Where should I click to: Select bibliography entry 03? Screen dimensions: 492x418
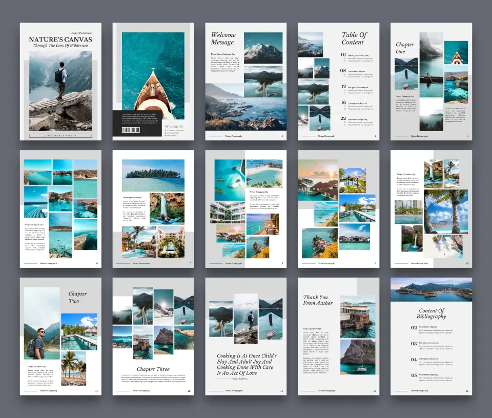(x=432, y=345)
